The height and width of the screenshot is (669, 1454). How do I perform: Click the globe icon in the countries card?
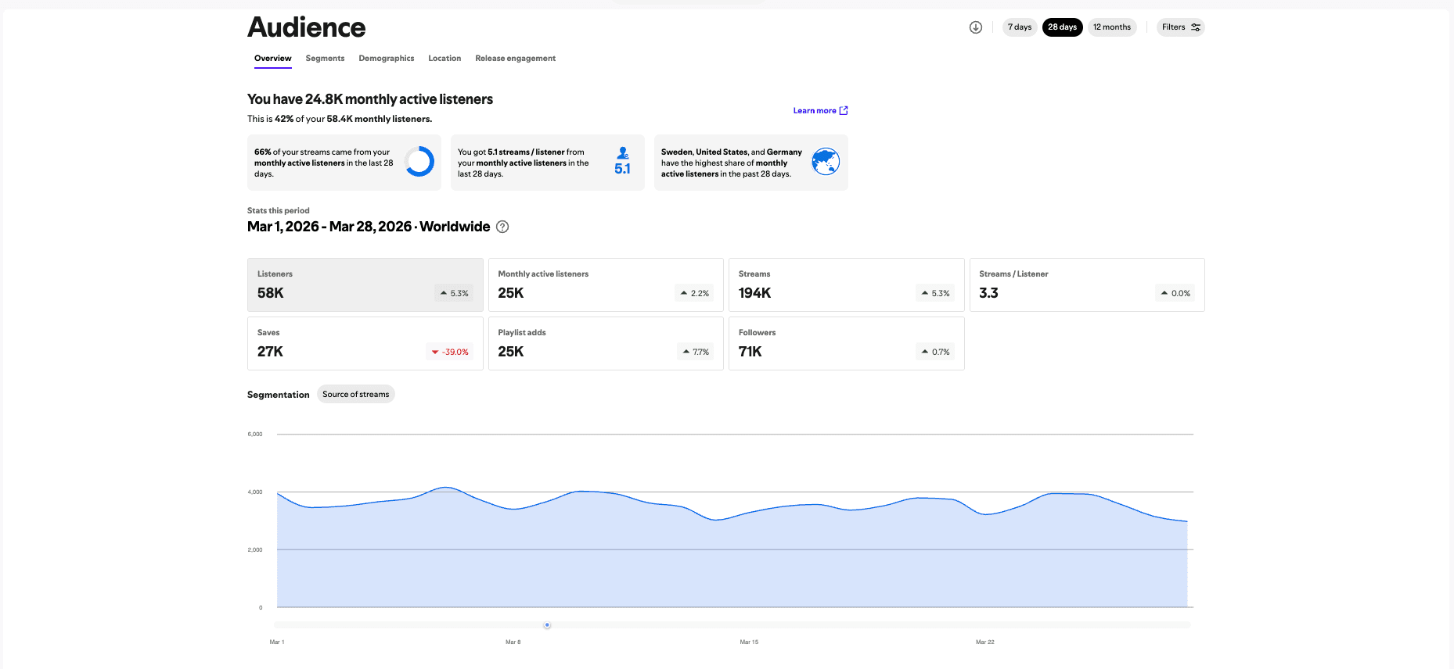point(826,162)
